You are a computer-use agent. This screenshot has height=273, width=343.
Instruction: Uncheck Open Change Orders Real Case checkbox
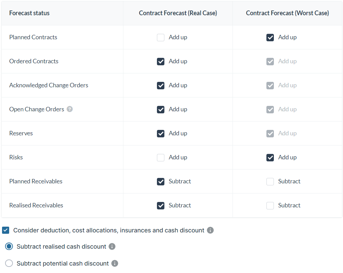(x=161, y=109)
